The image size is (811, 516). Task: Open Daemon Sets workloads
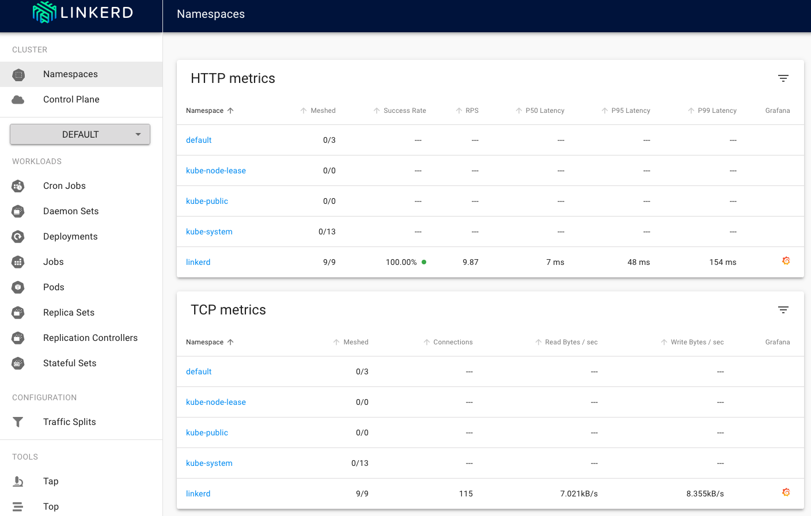(x=81, y=211)
